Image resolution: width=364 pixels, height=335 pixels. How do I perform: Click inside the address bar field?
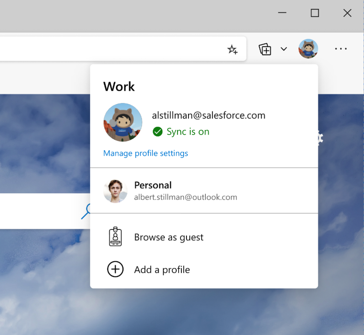[x=123, y=49]
